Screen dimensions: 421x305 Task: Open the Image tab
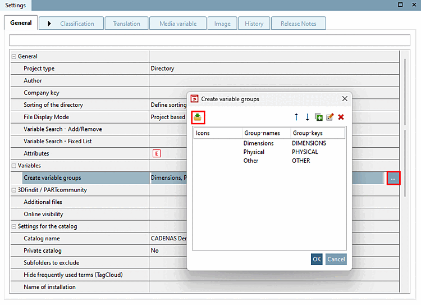222,24
